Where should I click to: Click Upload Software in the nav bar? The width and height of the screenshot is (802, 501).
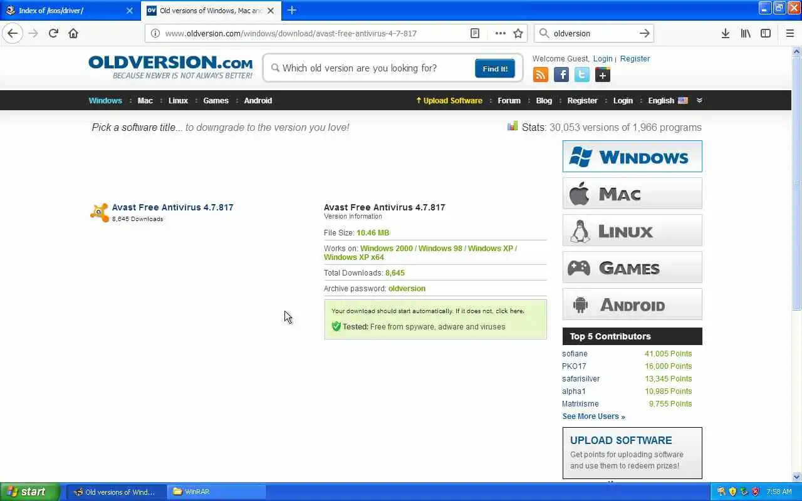click(x=449, y=100)
